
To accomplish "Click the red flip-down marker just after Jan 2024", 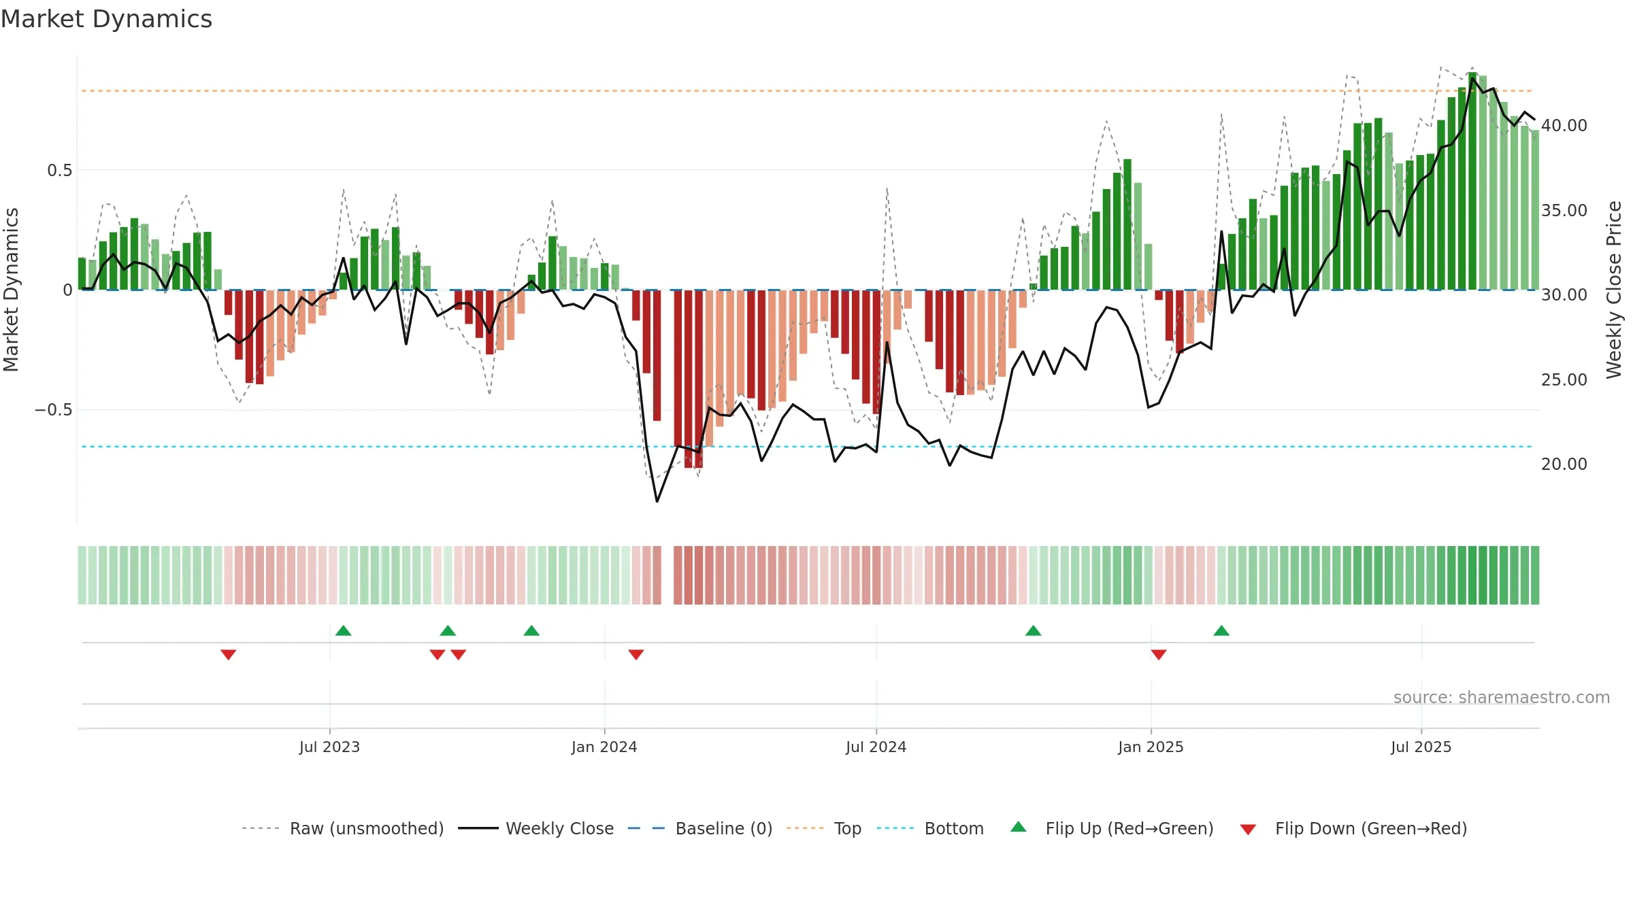I will pyautogui.click(x=636, y=654).
